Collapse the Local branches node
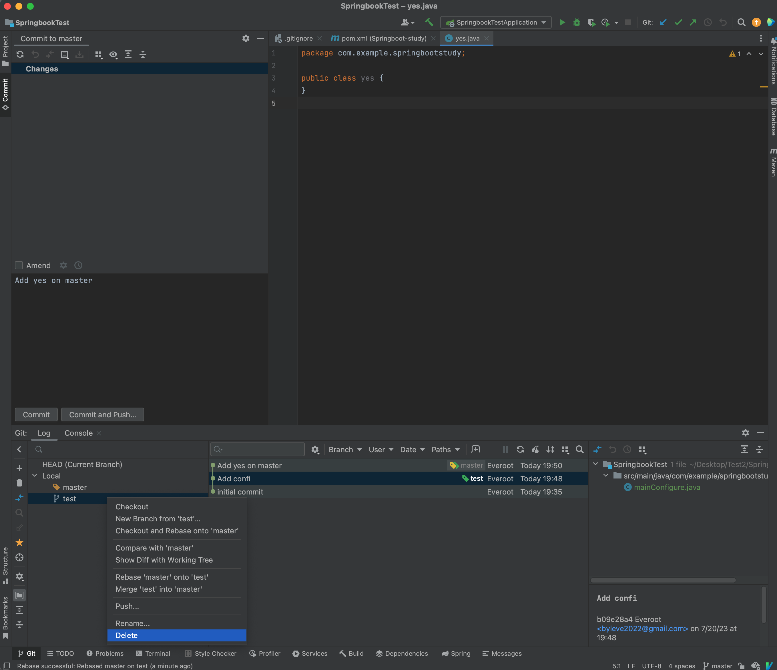Image resolution: width=777 pixels, height=670 pixels. tap(35, 475)
